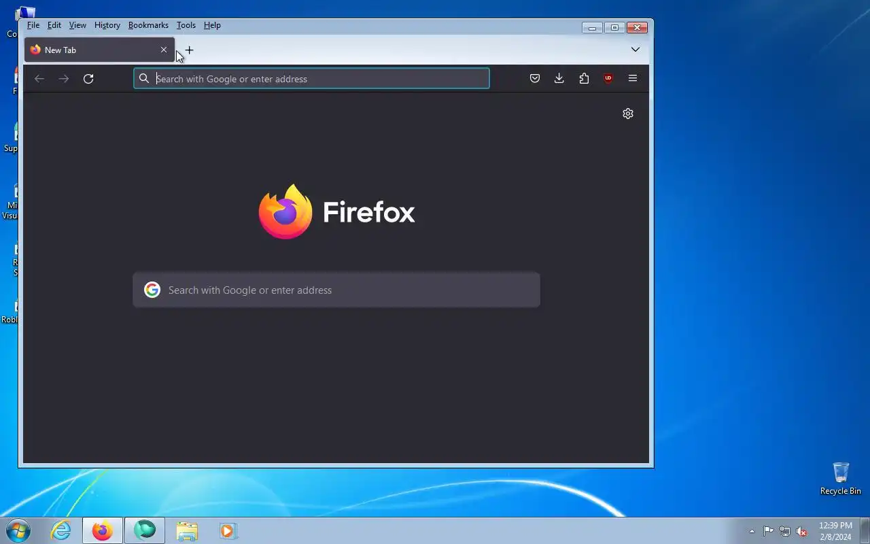This screenshot has width=870, height=544.
Task: Open a new tab with plus button
Action: point(189,50)
